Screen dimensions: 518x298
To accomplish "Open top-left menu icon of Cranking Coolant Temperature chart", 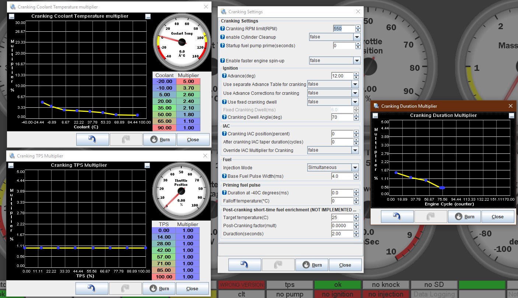I will pos(11,17).
